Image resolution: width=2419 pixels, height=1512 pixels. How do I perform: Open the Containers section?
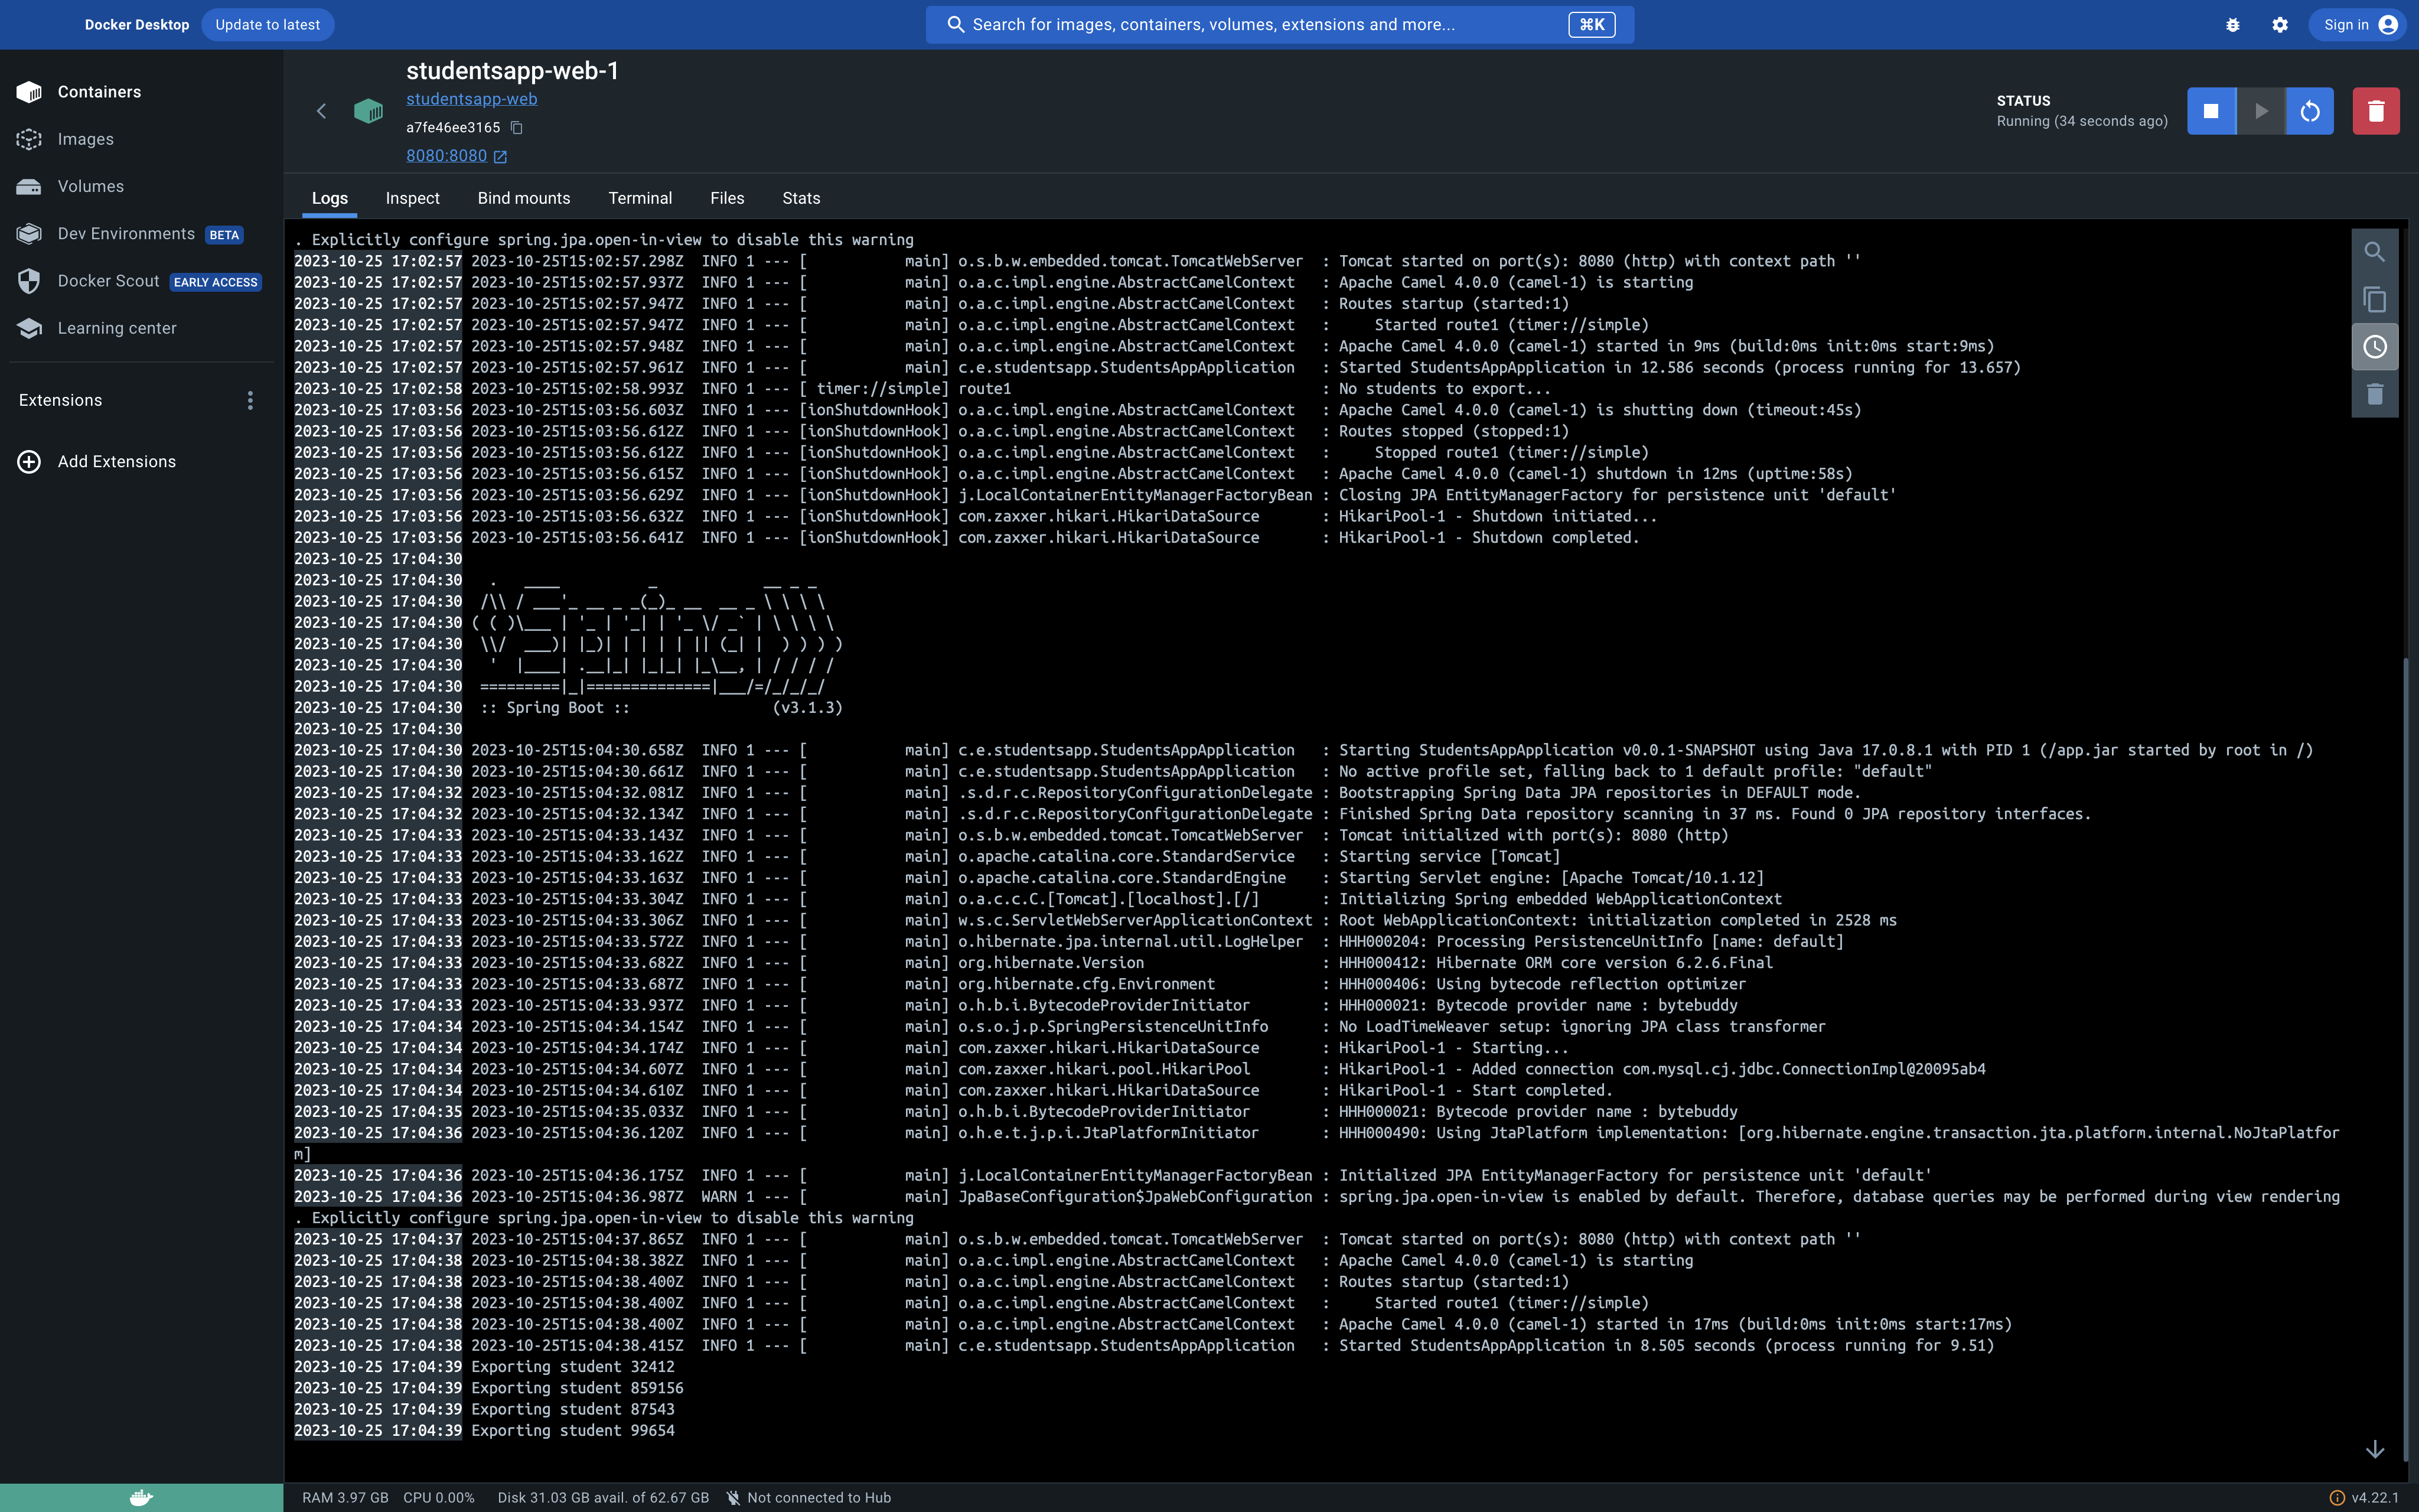99,92
